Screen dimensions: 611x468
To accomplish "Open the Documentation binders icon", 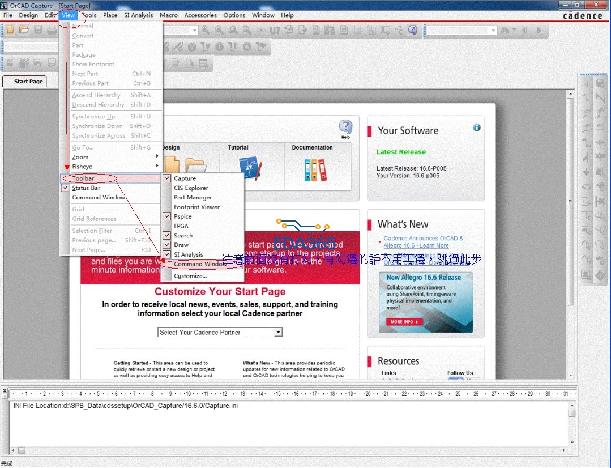I will 315,169.
